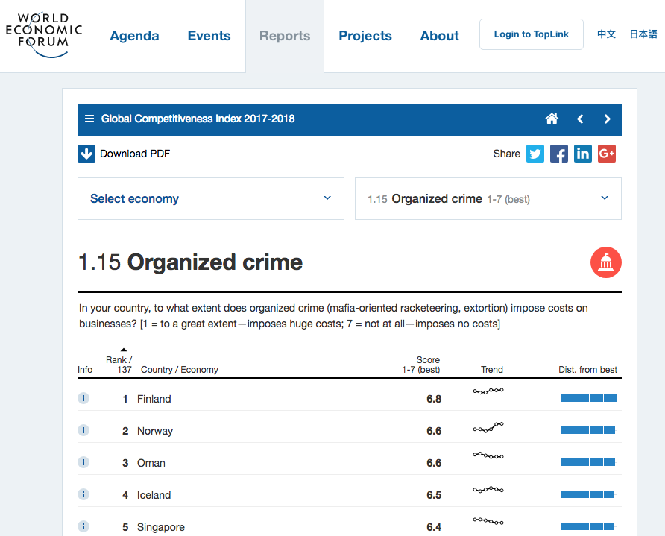The width and height of the screenshot is (665, 536).
Task: Select the Oman country name
Action: [x=151, y=463]
